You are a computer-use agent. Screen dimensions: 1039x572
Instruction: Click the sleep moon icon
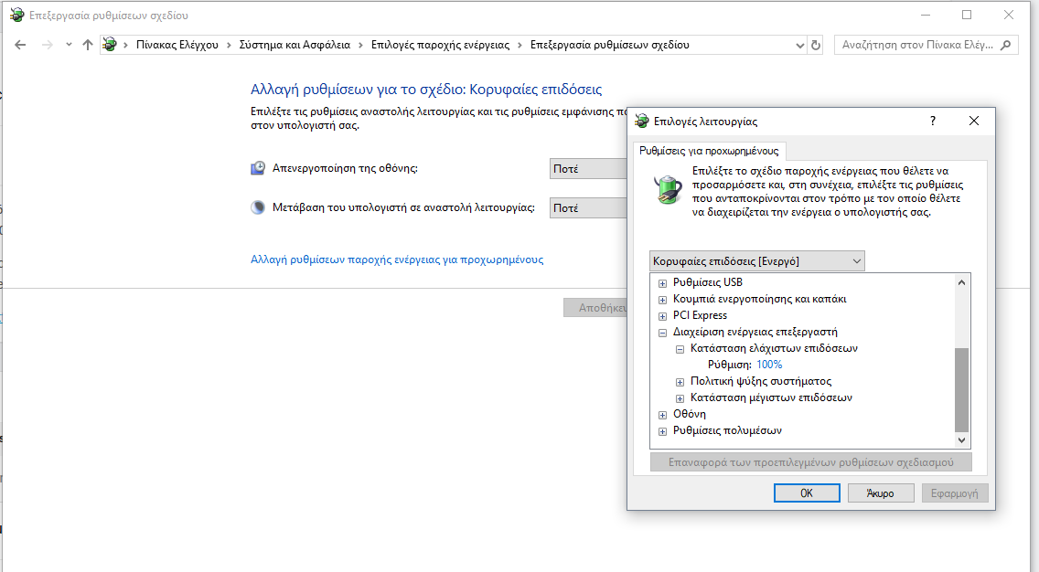point(258,207)
